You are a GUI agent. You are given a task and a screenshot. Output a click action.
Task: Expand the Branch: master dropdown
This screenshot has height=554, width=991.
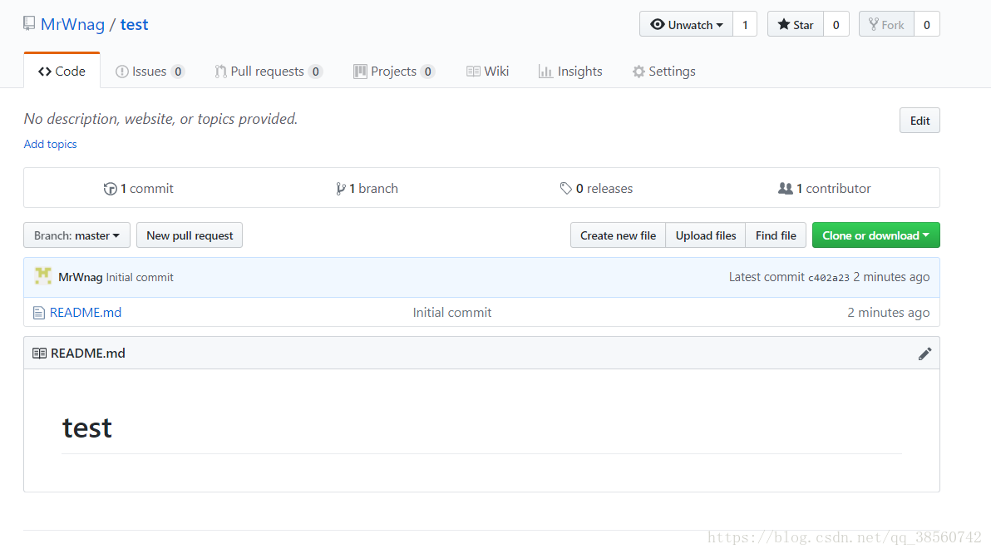(x=77, y=235)
